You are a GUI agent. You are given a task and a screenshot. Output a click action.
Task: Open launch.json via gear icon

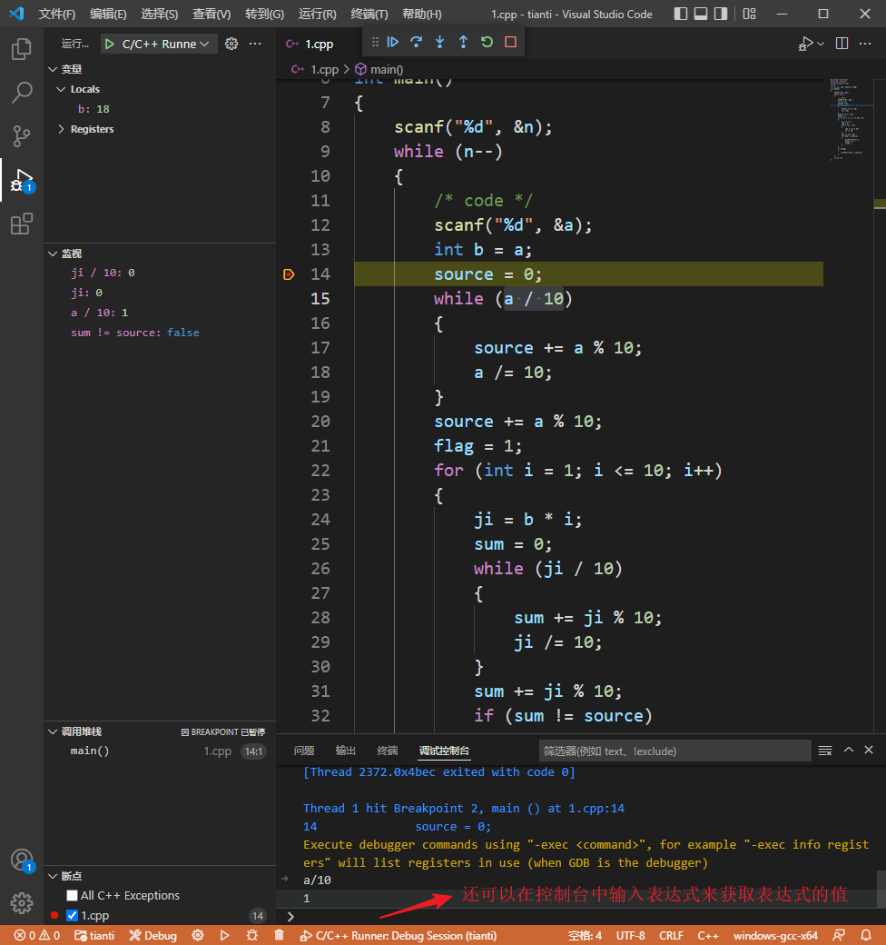[231, 44]
